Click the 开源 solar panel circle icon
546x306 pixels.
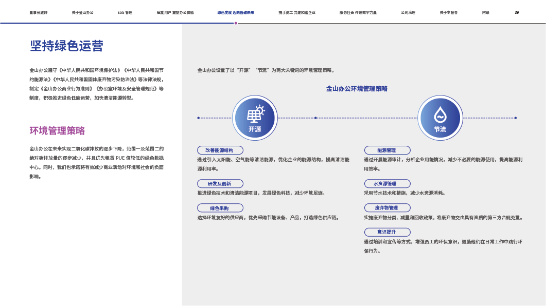pos(255,118)
